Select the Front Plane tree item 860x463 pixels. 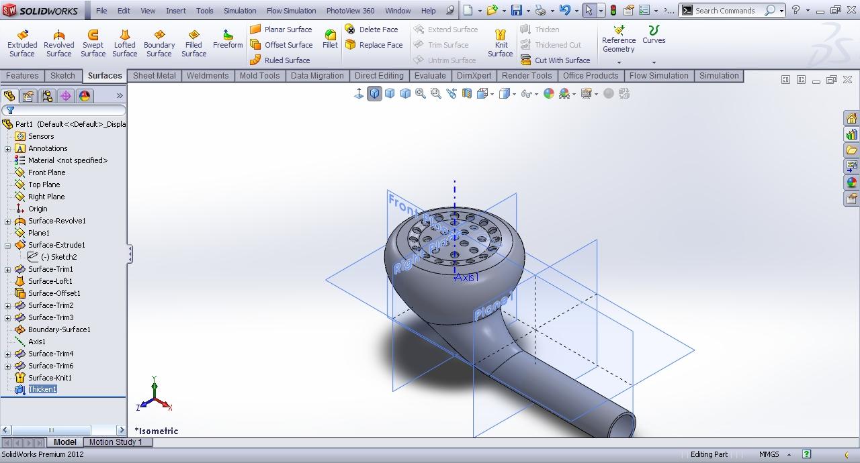(46, 172)
